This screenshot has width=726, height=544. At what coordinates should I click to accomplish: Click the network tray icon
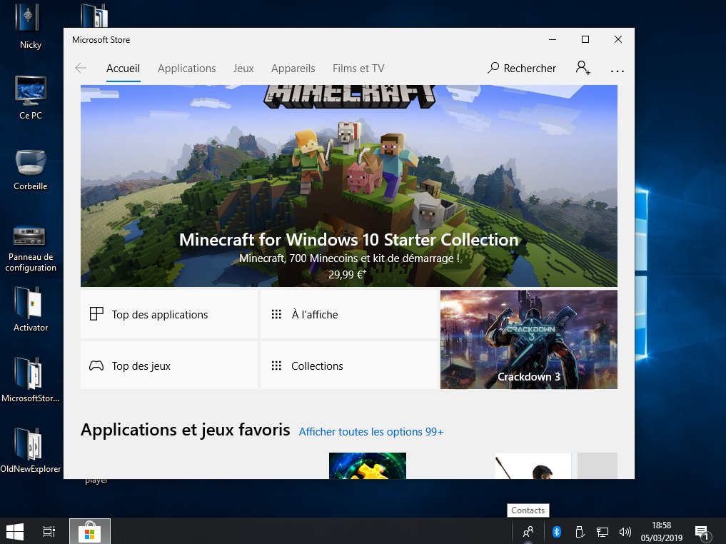click(602, 531)
